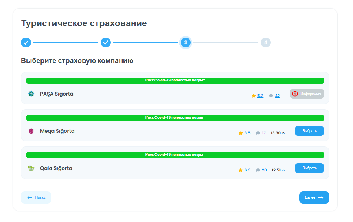Click the Covid-19 coverage banner above Qala Sığorta
353x222 pixels.
click(175, 155)
